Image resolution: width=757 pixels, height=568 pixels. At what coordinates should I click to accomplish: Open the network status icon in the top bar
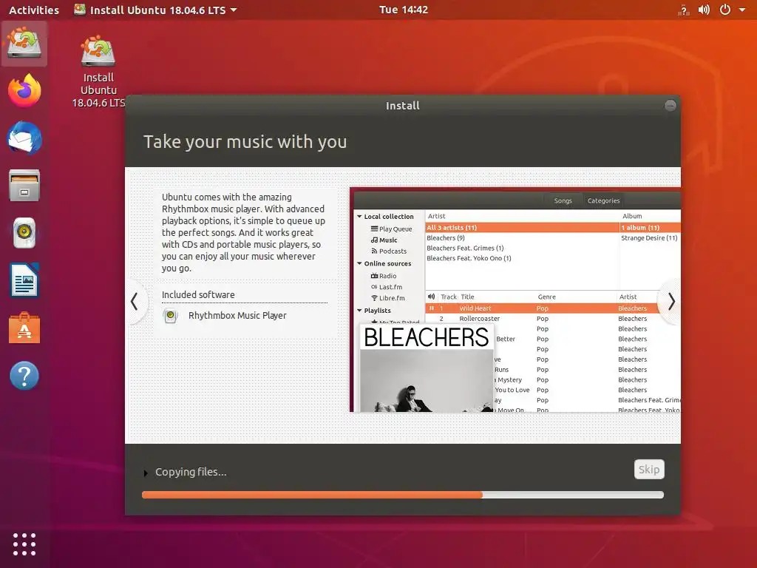click(684, 10)
